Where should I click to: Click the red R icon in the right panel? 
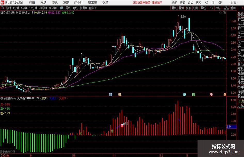tap(242, 8)
